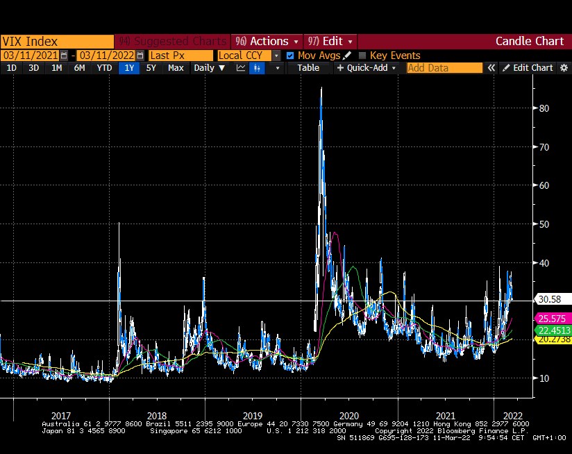Click the Add Data input field
The image size is (572, 454).
tap(444, 68)
